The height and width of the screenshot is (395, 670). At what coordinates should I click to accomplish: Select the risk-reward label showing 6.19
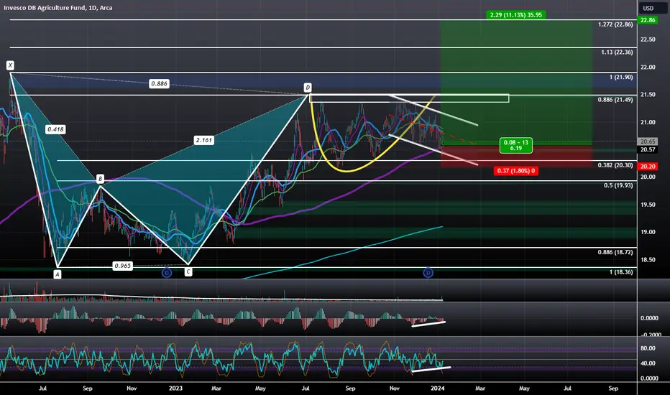[515, 145]
